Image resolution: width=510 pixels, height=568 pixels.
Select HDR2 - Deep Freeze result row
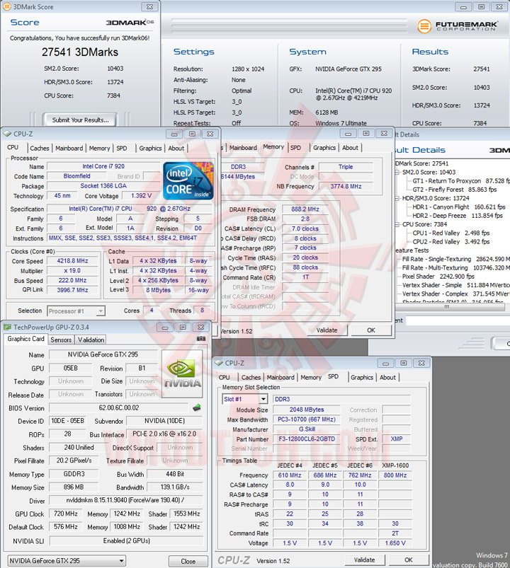coord(458,216)
